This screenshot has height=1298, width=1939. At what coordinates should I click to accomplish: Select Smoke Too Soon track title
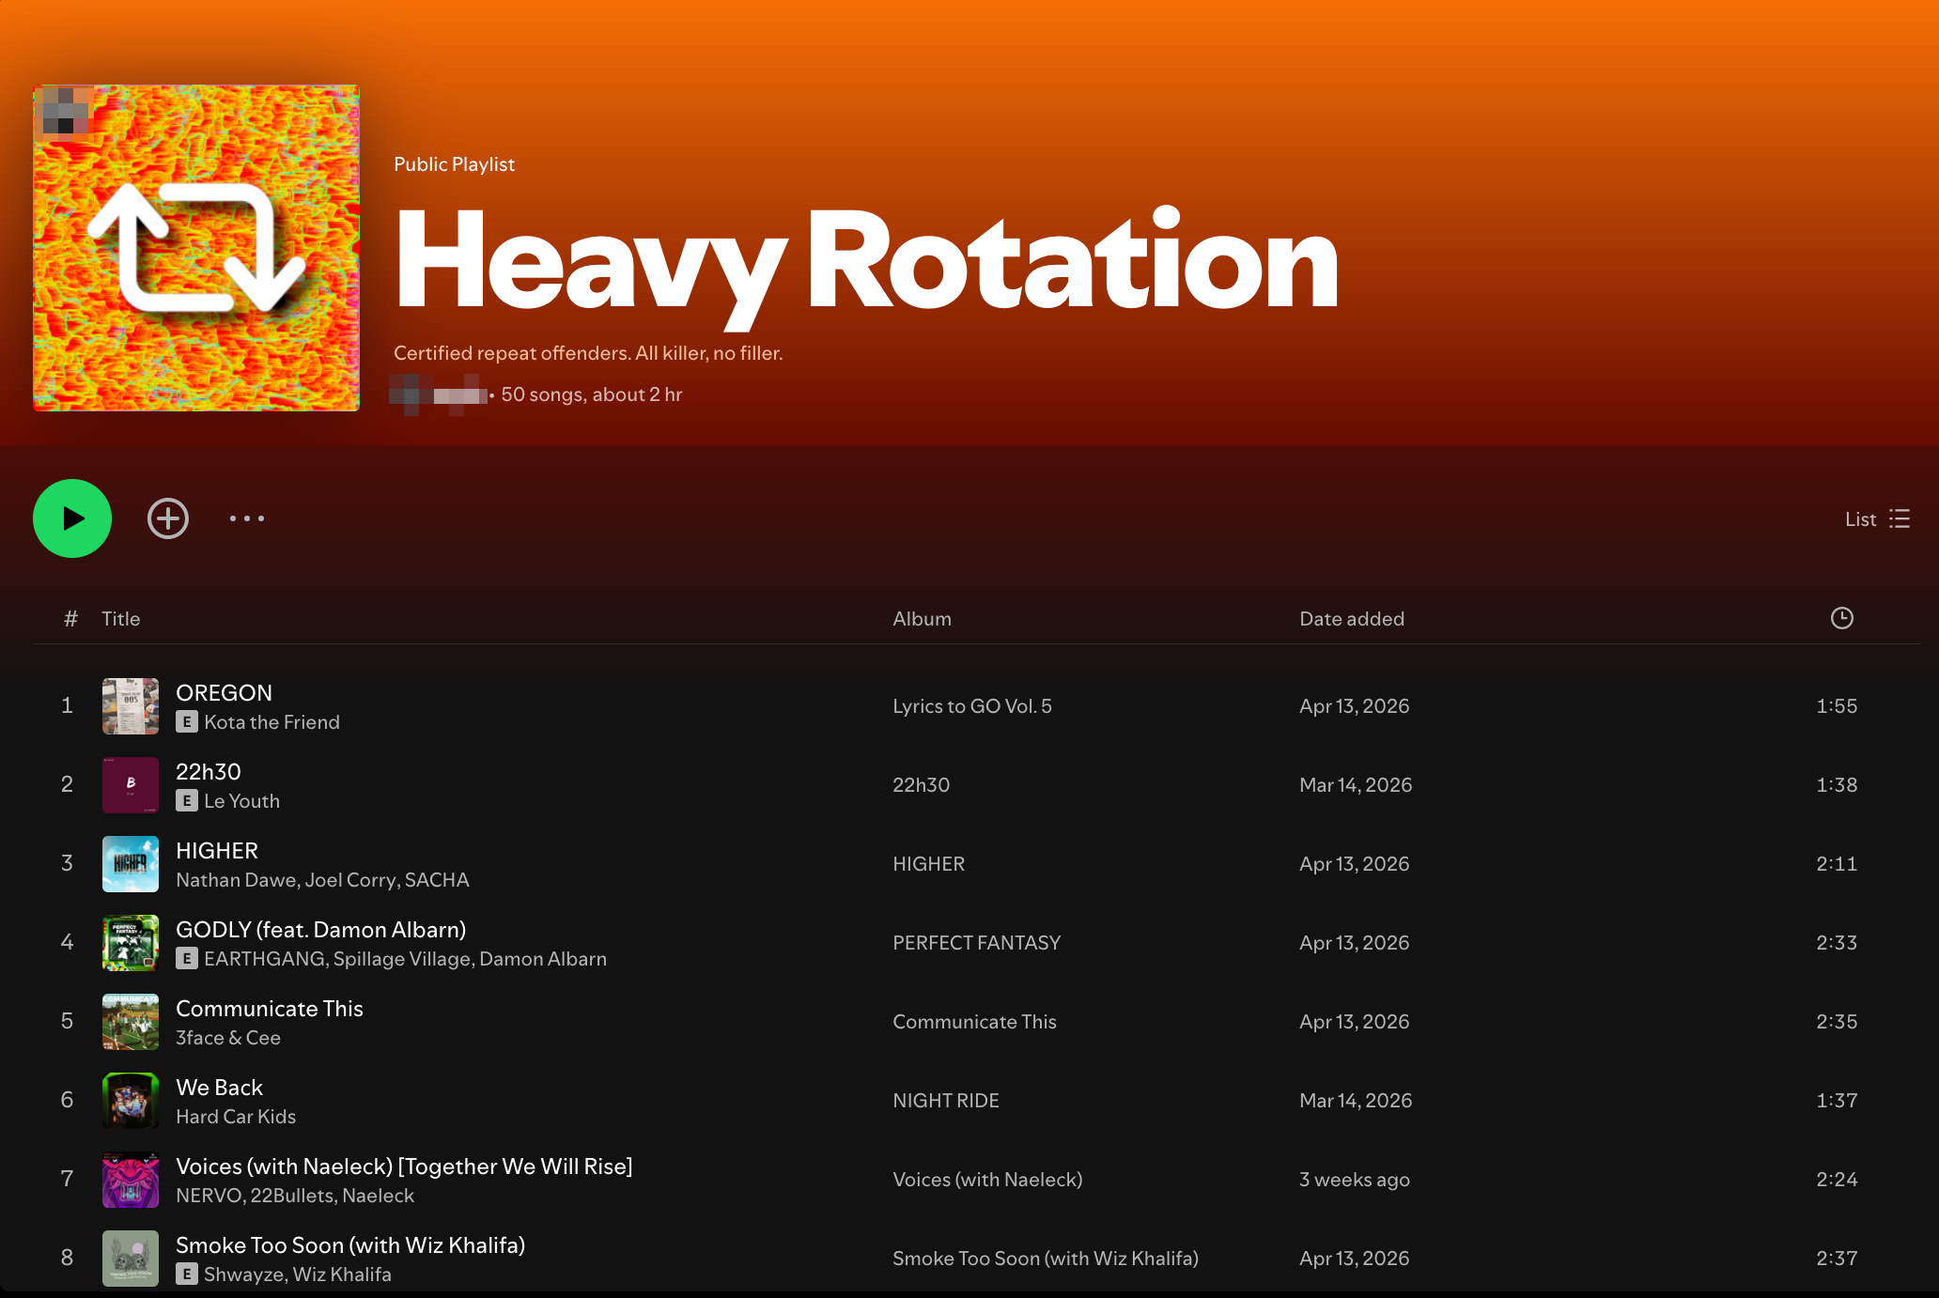[350, 1245]
